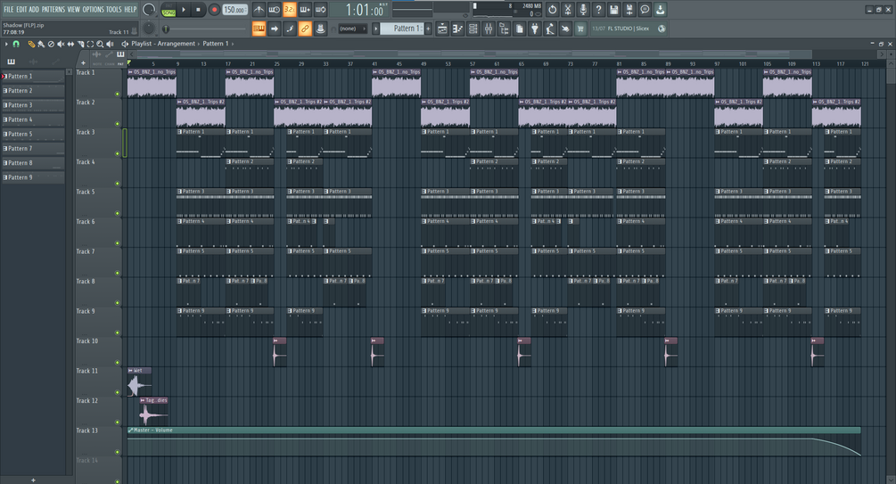Click the timeline at bar 57
The height and width of the screenshot is (484, 896).
pyautogui.click(x=472, y=63)
